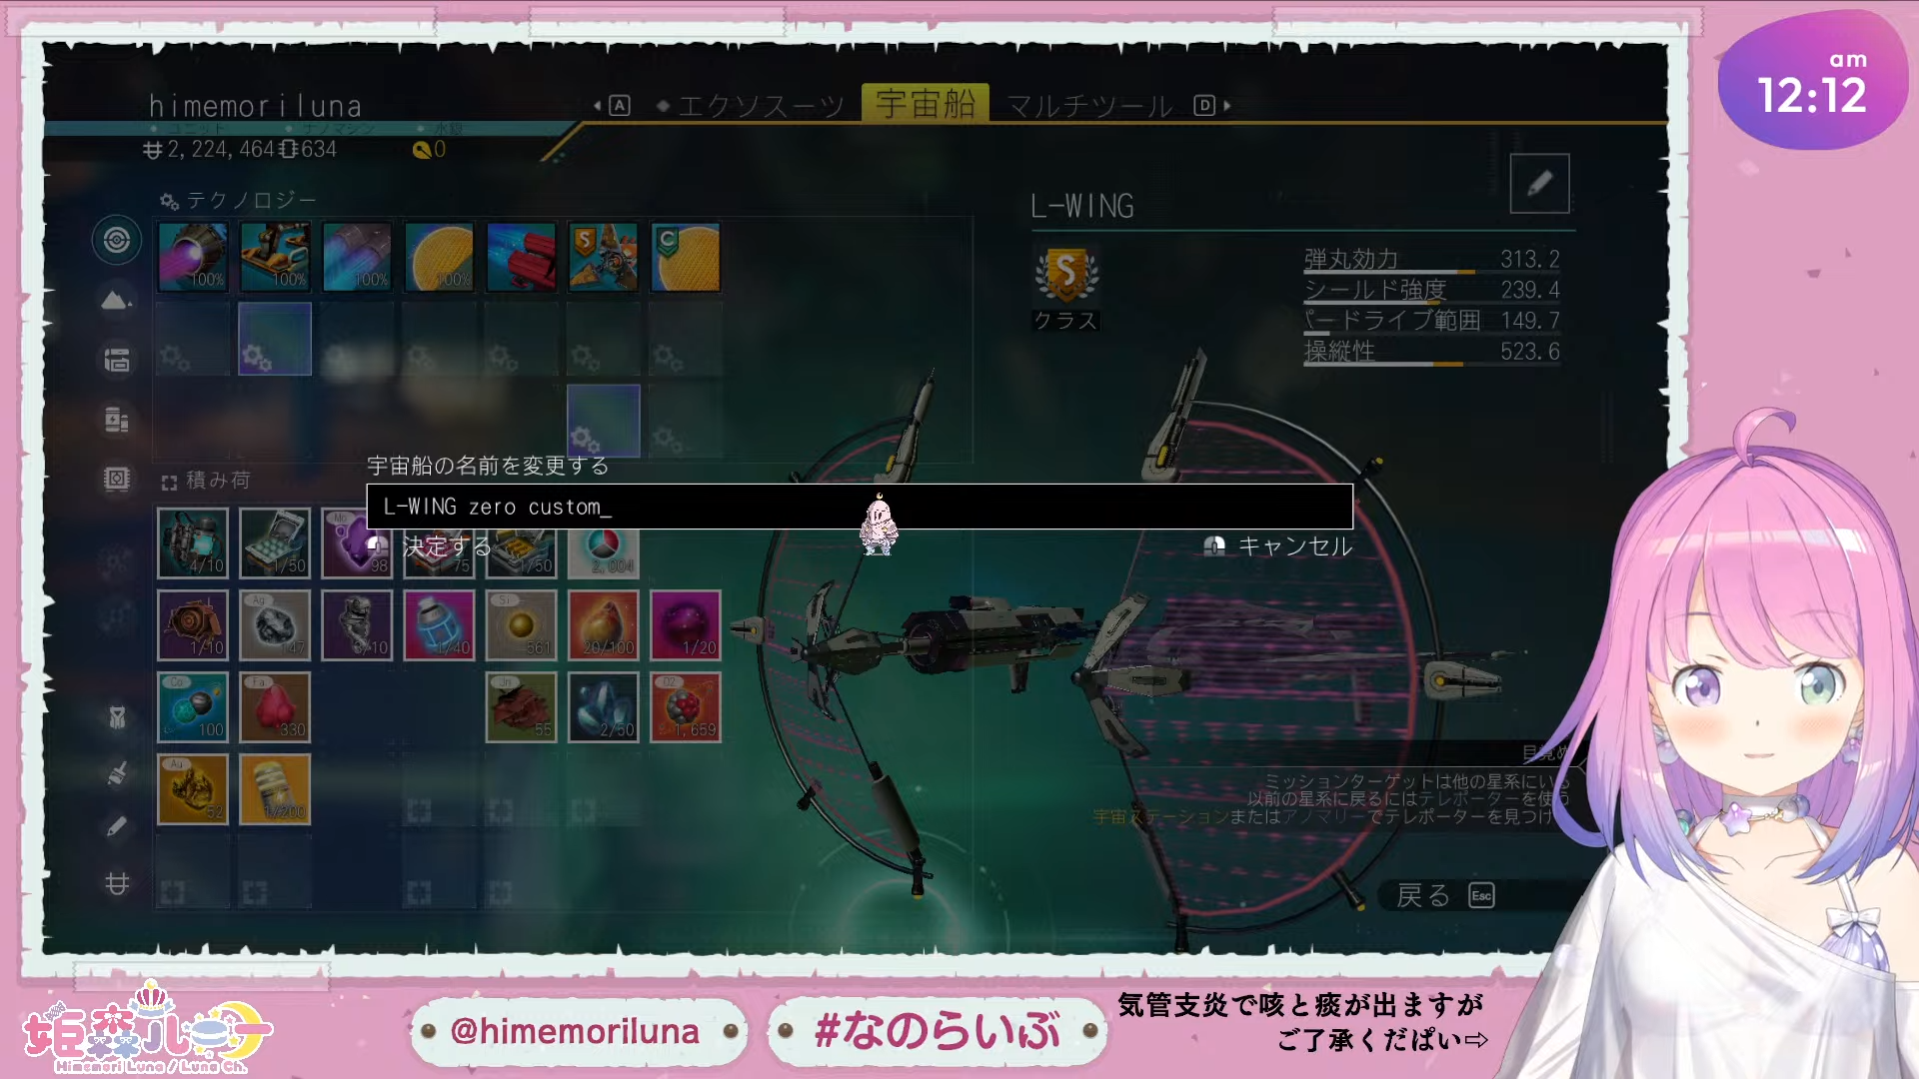Screen dimensions: 1919x1079
Task: Select the S-class upgrade module slot
Action: tap(603, 257)
